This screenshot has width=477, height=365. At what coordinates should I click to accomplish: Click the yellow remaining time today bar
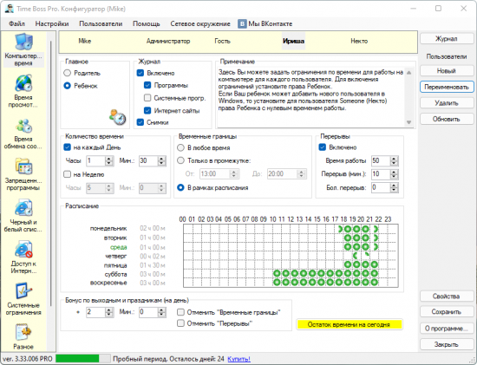tap(350, 324)
